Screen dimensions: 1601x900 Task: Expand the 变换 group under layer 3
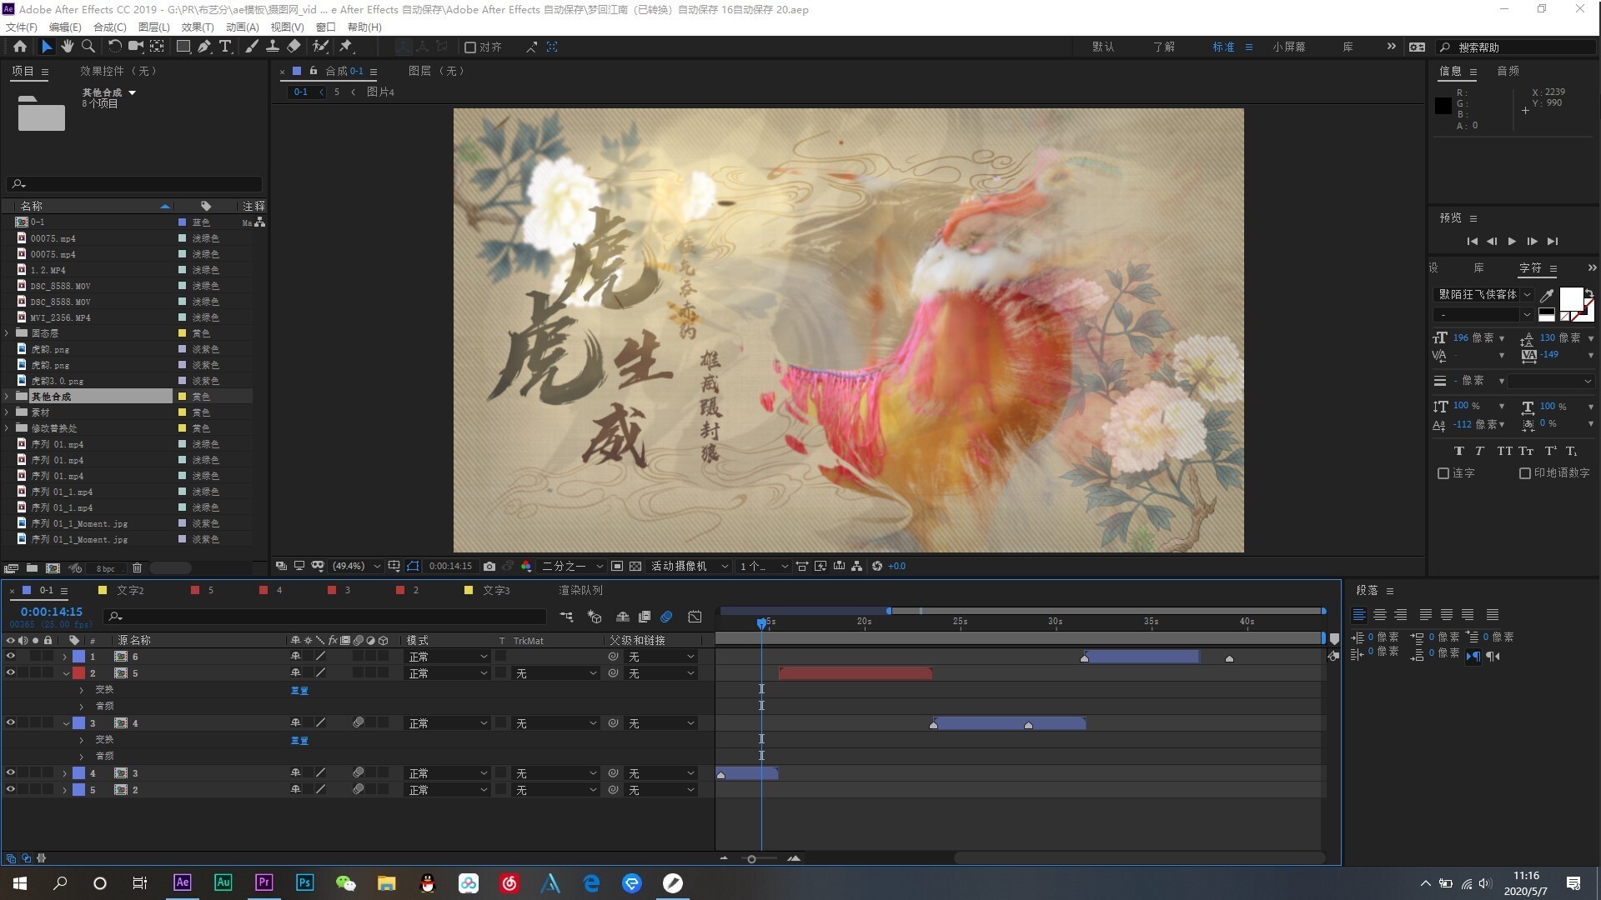tap(82, 740)
